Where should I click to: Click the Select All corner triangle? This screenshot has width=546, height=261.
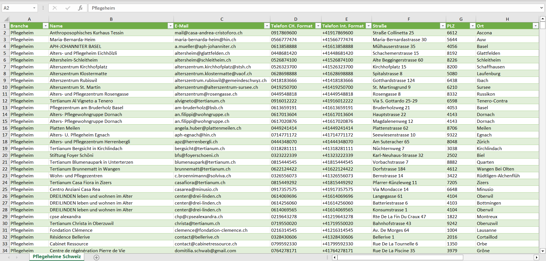tap(6, 19)
